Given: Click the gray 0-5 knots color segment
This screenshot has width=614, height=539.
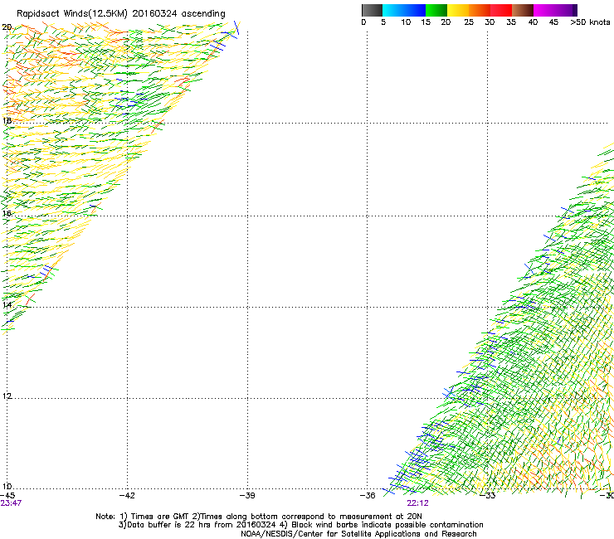Looking at the screenshot, I should 372,10.
